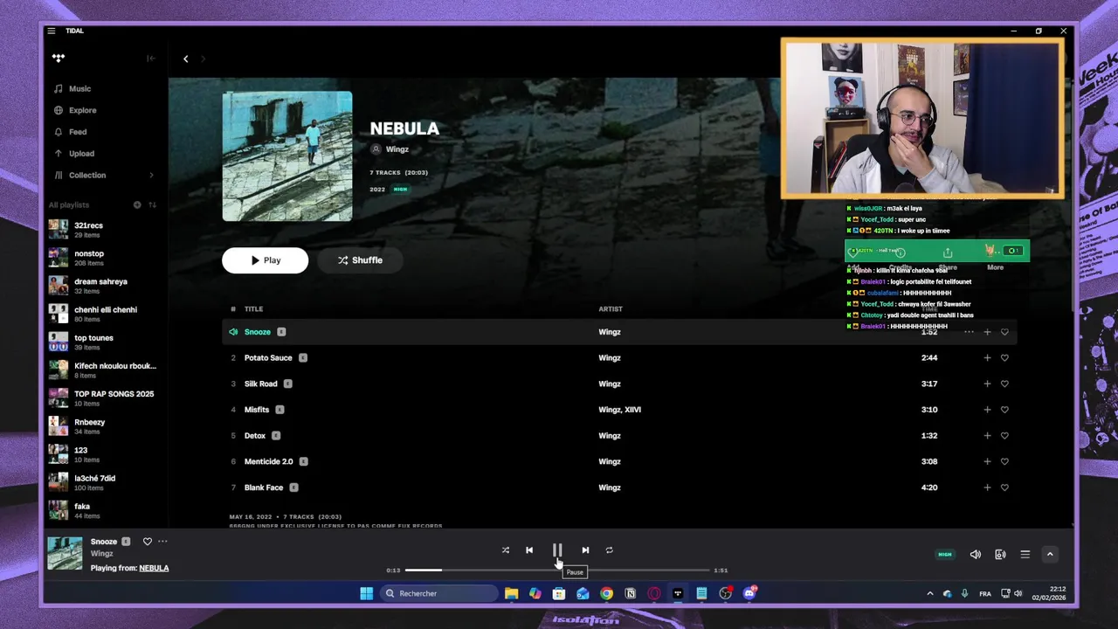Open the TIDAL hamburger menu

click(x=52, y=31)
